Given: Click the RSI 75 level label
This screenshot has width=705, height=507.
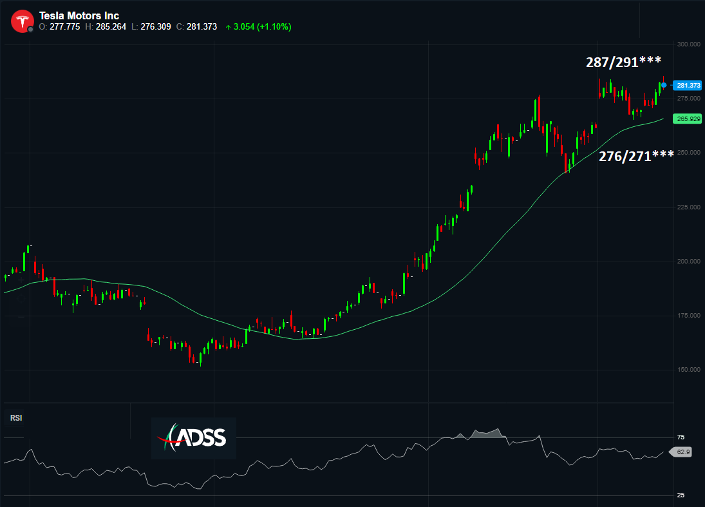Looking at the screenshot, I should [x=681, y=437].
